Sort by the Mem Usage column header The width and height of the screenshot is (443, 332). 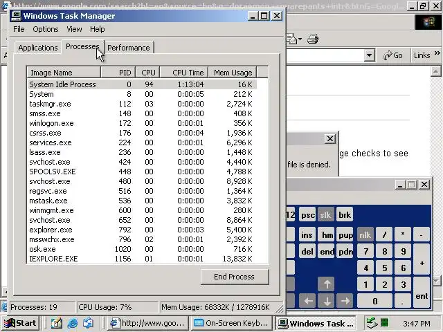tap(233, 73)
